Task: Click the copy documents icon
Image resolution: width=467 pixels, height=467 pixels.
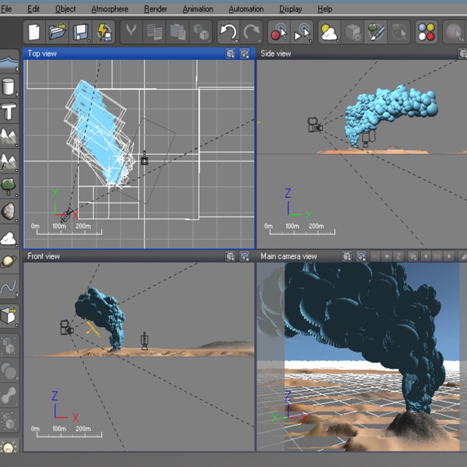Action: tap(154, 32)
